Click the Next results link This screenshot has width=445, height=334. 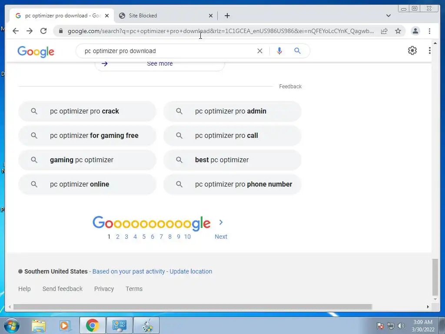click(221, 237)
